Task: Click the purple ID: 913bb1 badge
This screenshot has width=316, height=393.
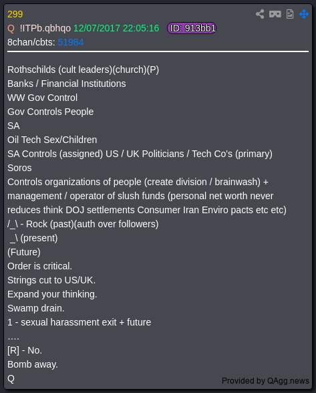Action: (192, 28)
